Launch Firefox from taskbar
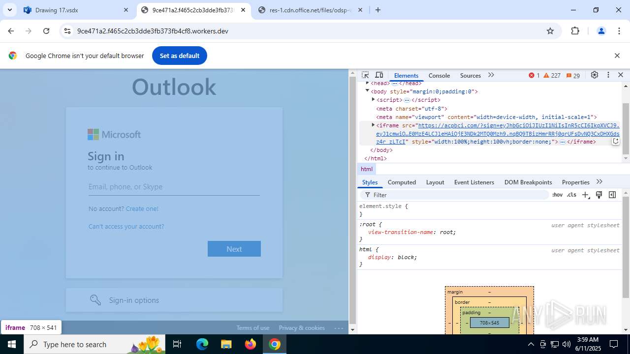Image resolution: width=630 pixels, height=354 pixels. [x=251, y=344]
